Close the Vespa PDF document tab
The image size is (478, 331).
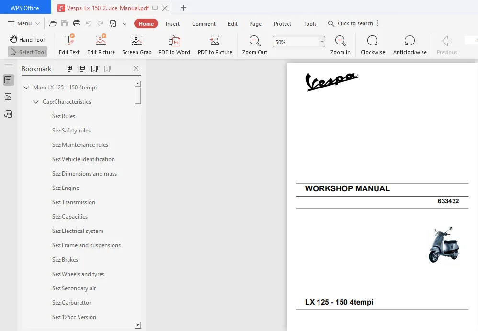(165, 8)
